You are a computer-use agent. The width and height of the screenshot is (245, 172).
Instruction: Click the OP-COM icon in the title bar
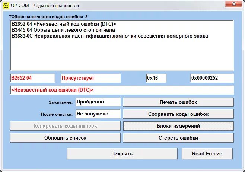(6, 5)
